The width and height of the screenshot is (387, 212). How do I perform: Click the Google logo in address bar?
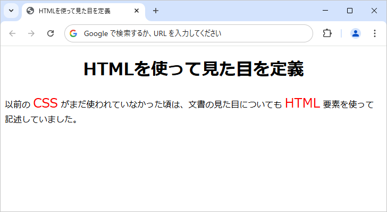click(x=73, y=33)
